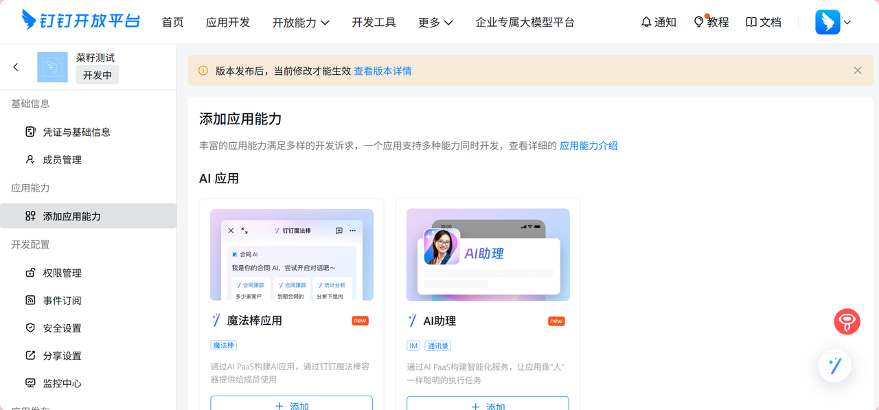The height and width of the screenshot is (410, 879).
Task: Open 企业专属大模型平台 menu item
Action: [x=525, y=22]
